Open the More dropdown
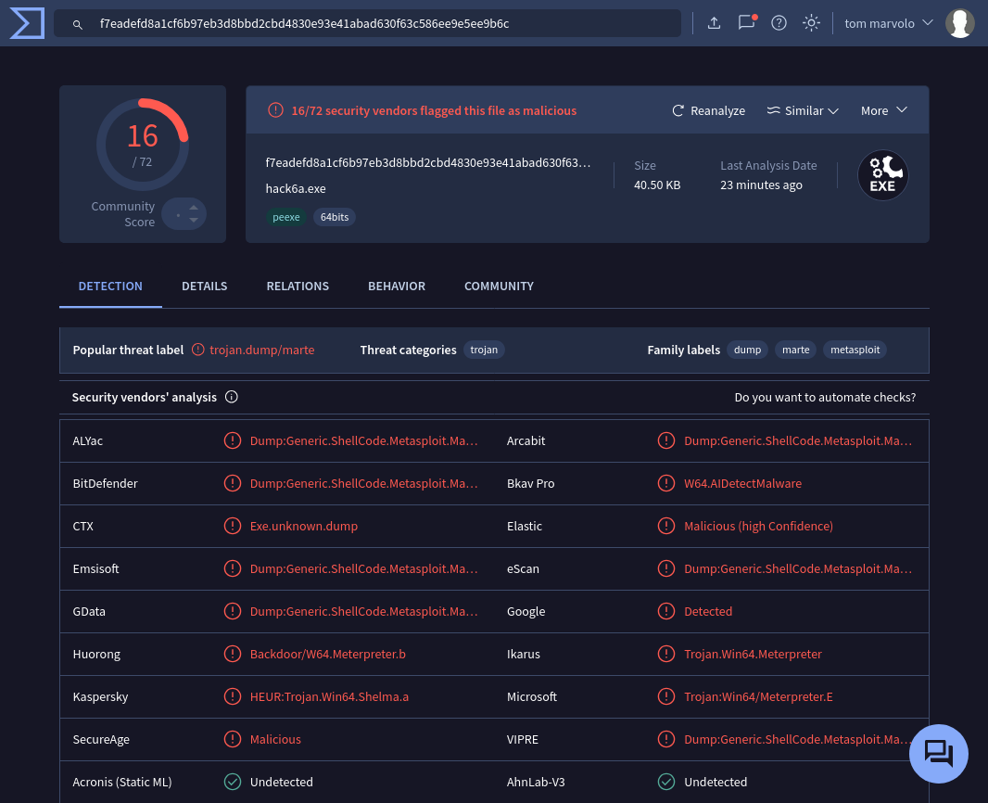This screenshot has width=988, height=803. [x=884, y=110]
